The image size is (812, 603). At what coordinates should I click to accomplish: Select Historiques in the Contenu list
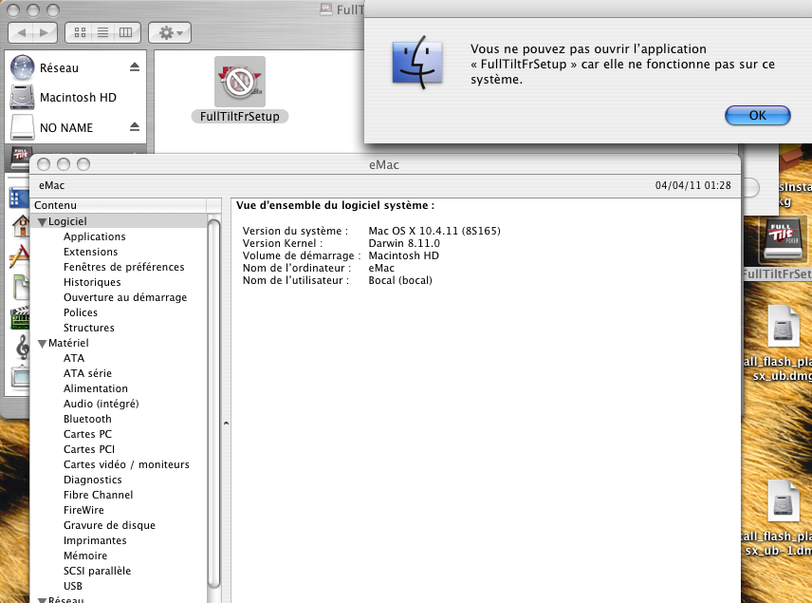click(92, 282)
